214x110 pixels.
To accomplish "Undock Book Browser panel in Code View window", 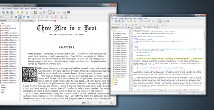I will coord(128,28).
